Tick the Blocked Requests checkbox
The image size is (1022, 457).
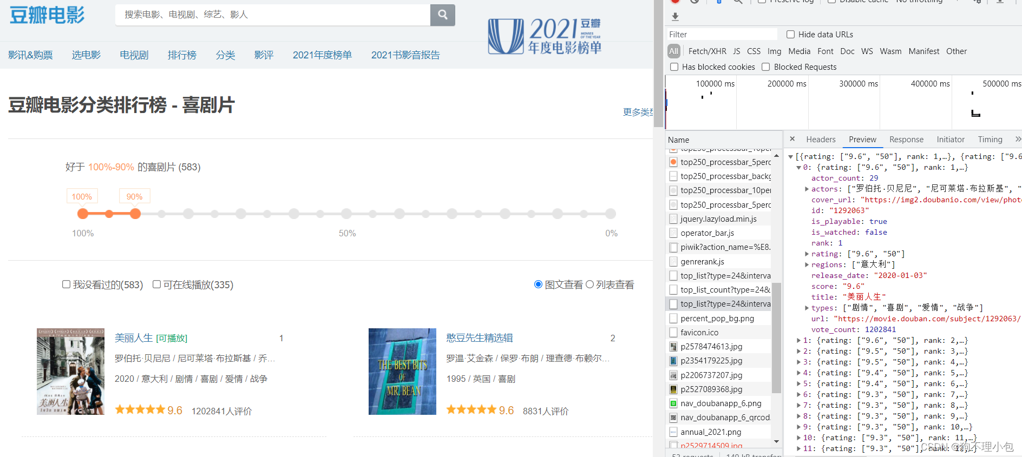(x=765, y=67)
